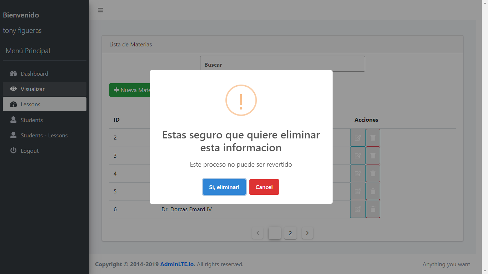This screenshot has width=488, height=274.
Task: Cancel the delete confirmation dialog
Action: tap(264, 187)
